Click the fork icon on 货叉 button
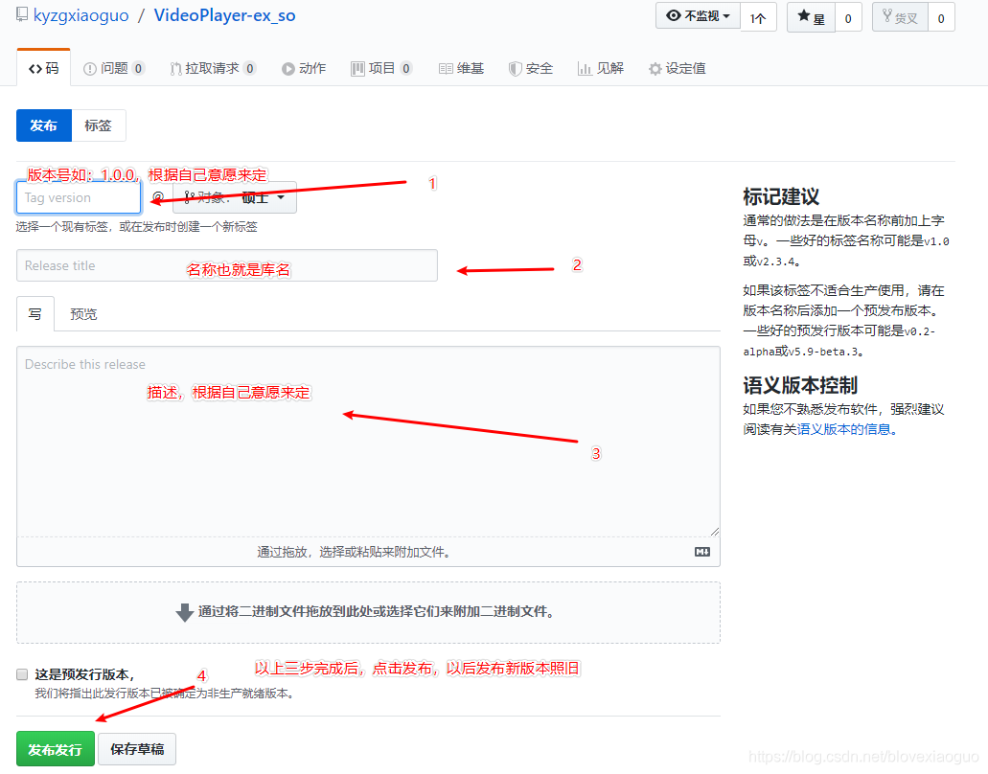This screenshot has height=774, width=988. [886, 15]
